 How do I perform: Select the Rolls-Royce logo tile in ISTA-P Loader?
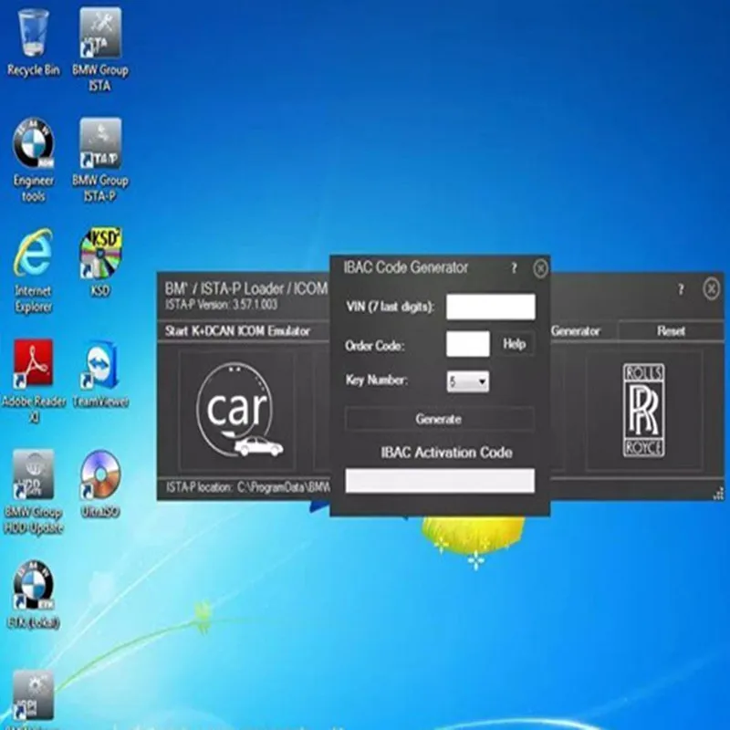(x=643, y=410)
